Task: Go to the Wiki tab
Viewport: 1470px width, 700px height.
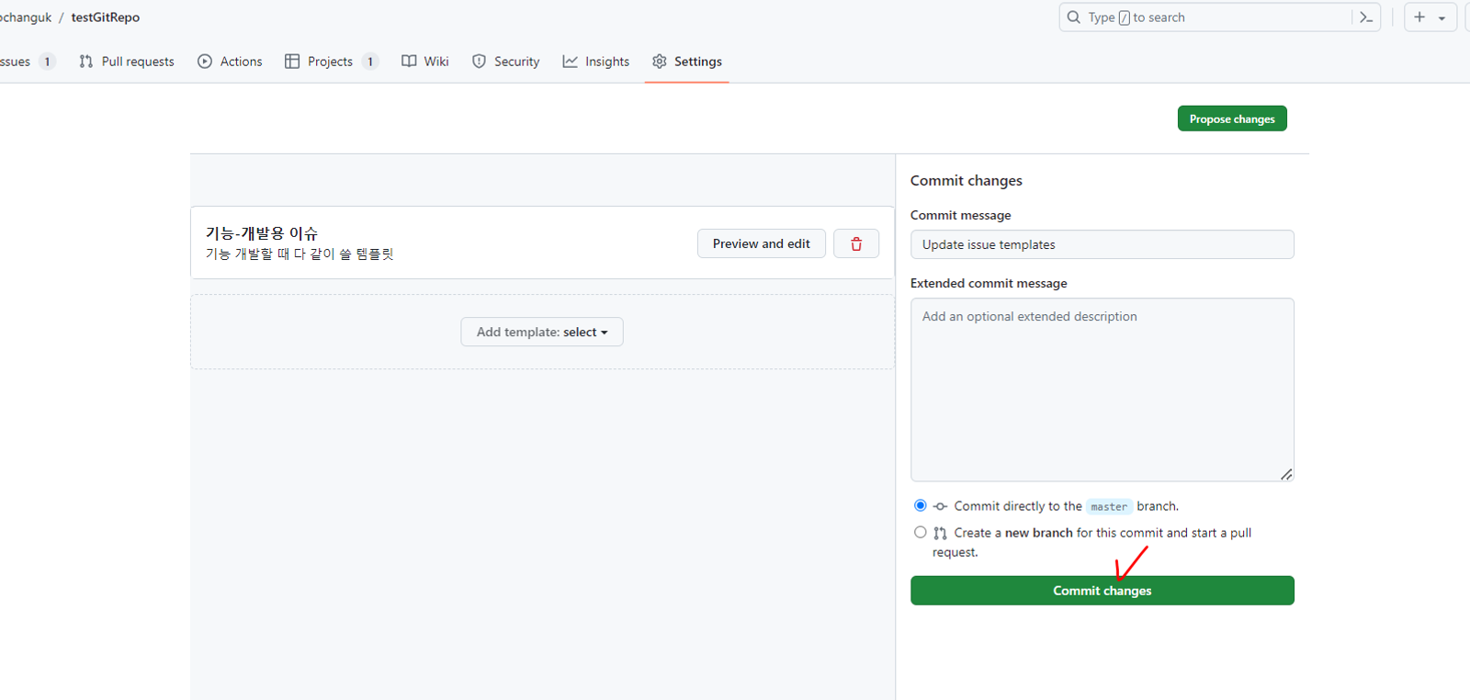Action: (x=425, y=62)
